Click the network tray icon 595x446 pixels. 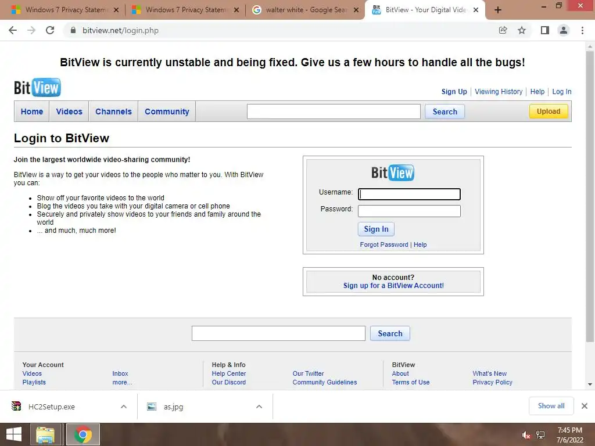tap(540, 435)
